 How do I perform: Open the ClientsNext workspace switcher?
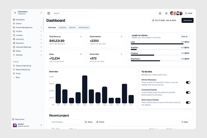(28, 13)
